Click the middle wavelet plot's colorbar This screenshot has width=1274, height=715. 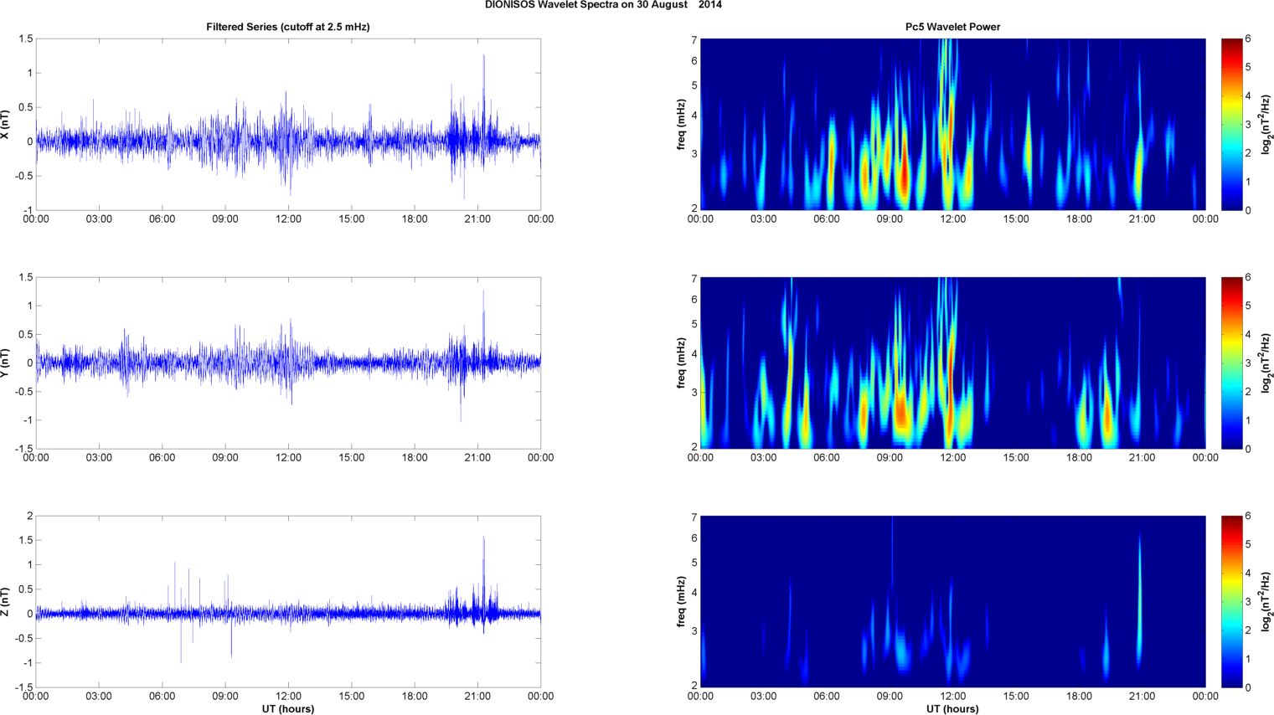(x=1231, y=363)
